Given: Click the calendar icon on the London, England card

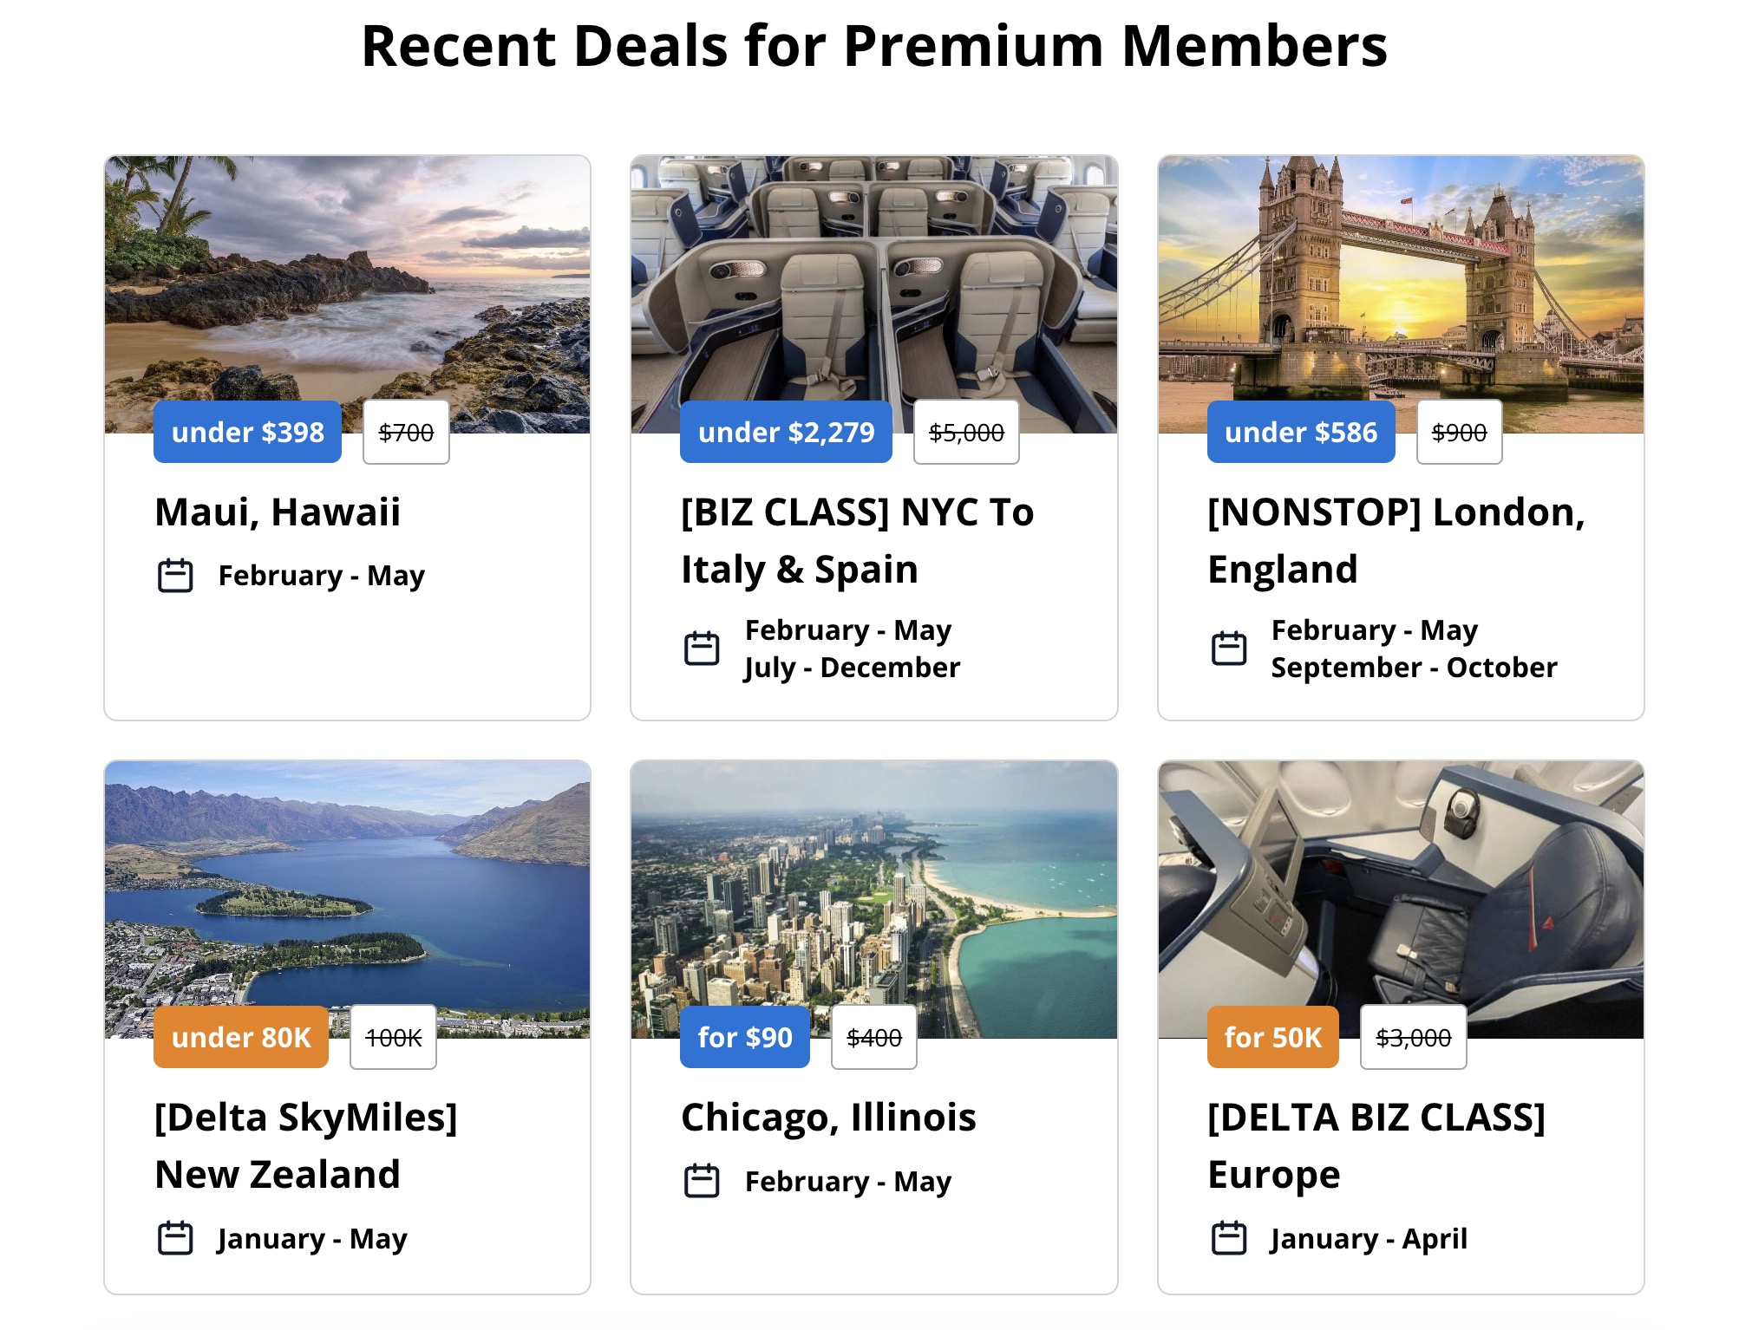Looking at the screenshot, I should [x=1230, y=648].
